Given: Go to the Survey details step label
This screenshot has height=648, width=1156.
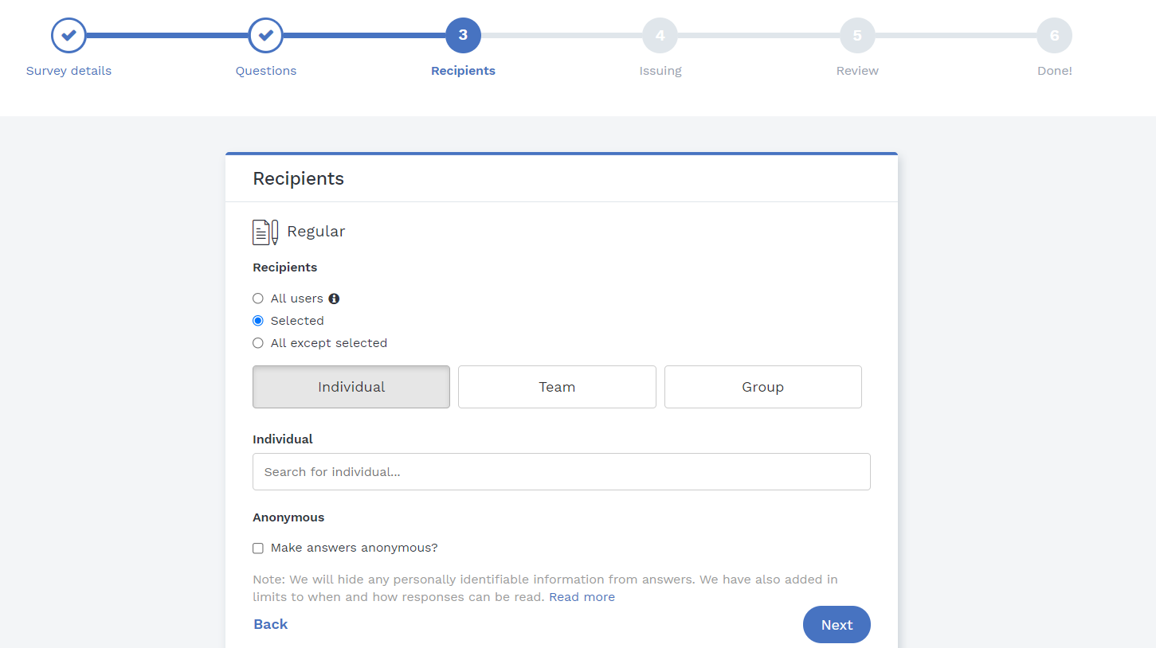Looking at the screenshot, I should [69, 71].
